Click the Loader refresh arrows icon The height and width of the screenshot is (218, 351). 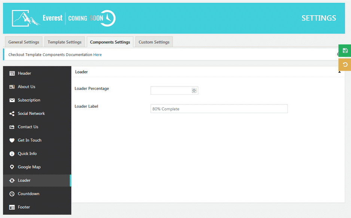tap(12, 180)
